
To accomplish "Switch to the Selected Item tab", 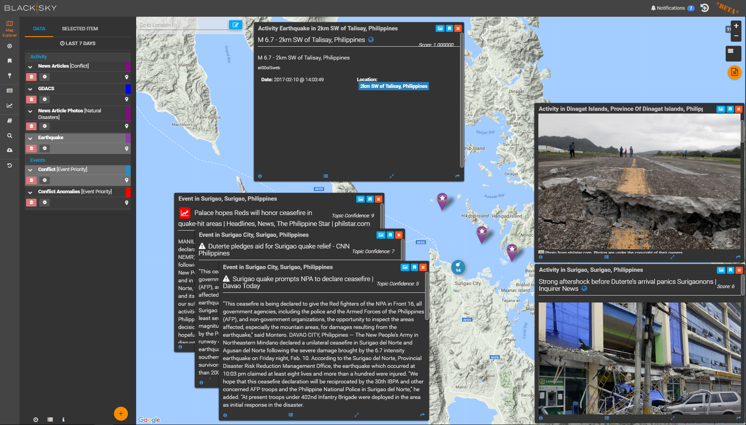I will (x=80, y=29).
